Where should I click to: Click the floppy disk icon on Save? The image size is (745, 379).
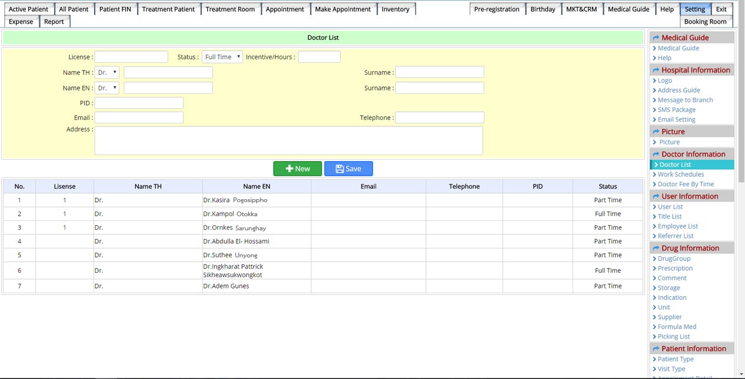point(340,169)
